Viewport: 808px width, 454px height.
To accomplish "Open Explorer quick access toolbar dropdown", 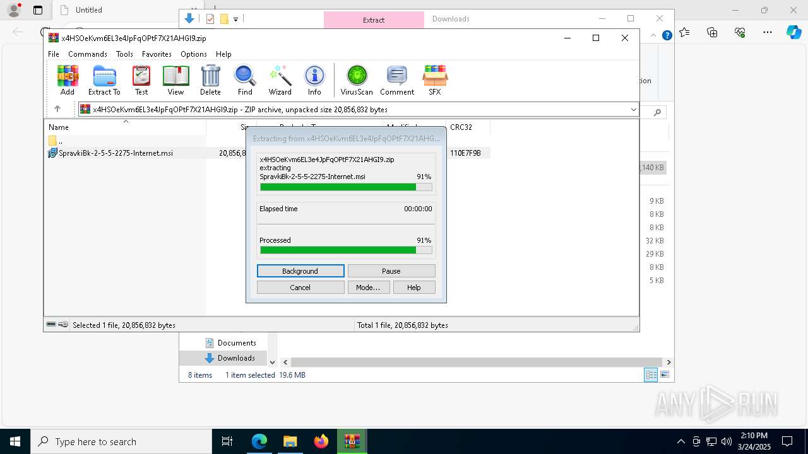I will tap(235, 20).
